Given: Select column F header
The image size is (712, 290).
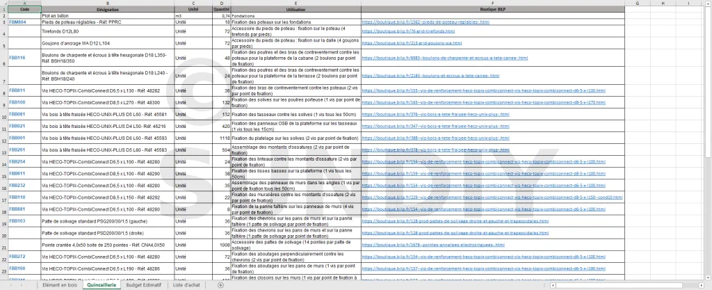Looking at the screenshot, I should (492, 3).
